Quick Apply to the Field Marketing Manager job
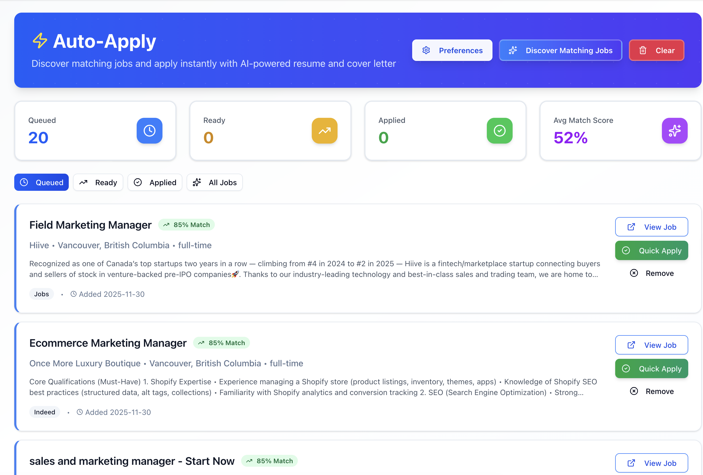This screenshot has height=475, width=703. pos(651,250)
